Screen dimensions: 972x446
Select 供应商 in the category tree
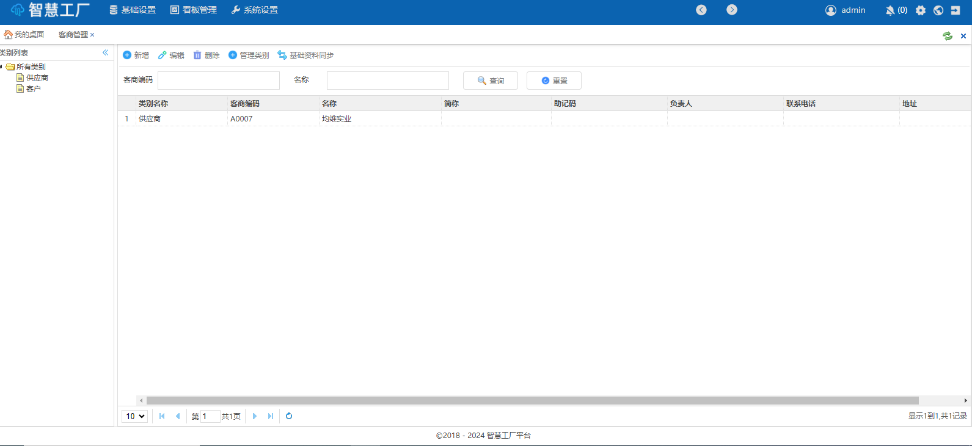tap(37, 78)
